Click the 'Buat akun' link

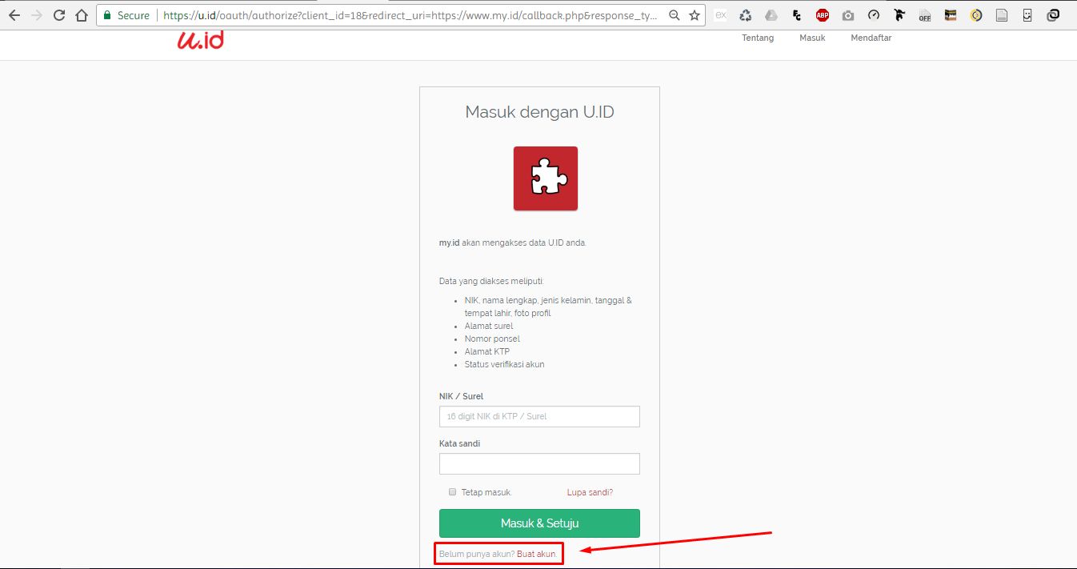(x=537, y=554)
